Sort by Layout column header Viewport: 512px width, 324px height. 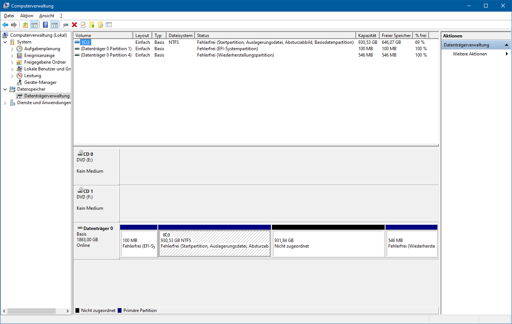point(142,35)
